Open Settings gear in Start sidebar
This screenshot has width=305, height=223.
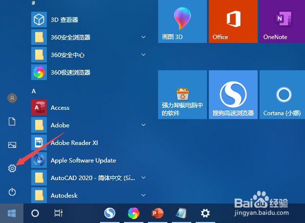12,168
